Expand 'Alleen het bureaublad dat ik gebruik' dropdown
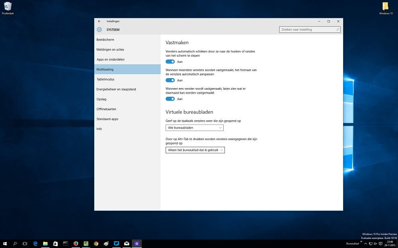The height and width of the screenshot is (248, 398). pyautogui.click(x=195, y=150)
